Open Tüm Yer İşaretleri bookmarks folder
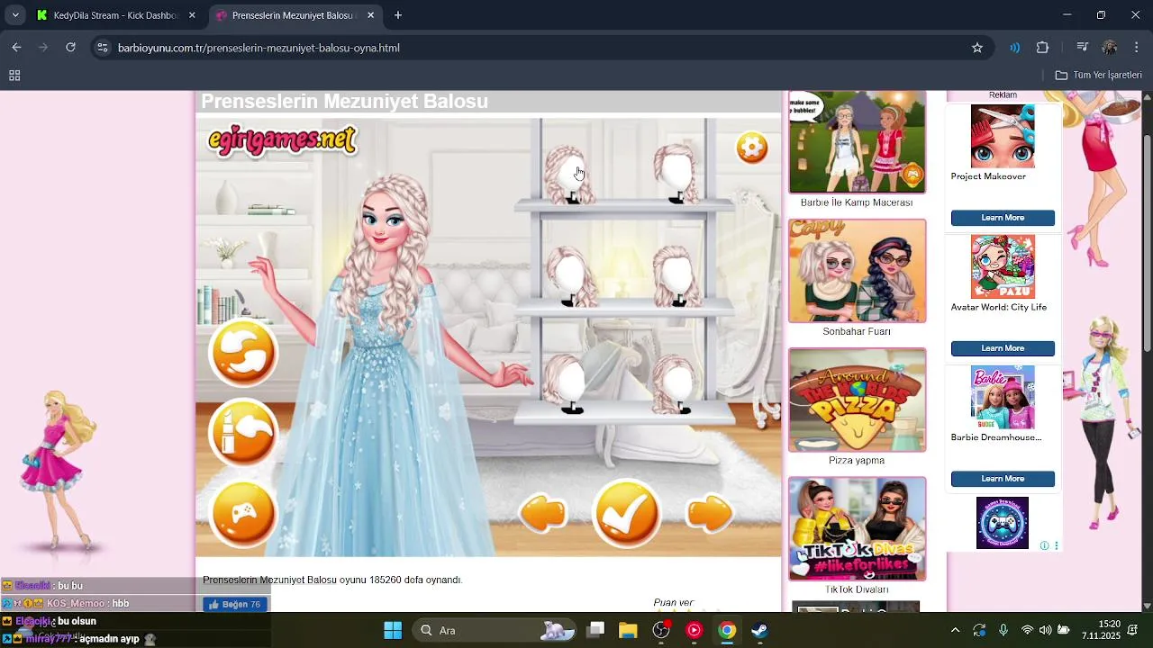The image size is (1153, 648). pos(1099,76)
